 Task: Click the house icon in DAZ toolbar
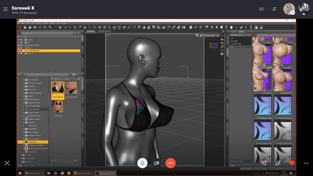pyautogui.click(x=191, y=27)
